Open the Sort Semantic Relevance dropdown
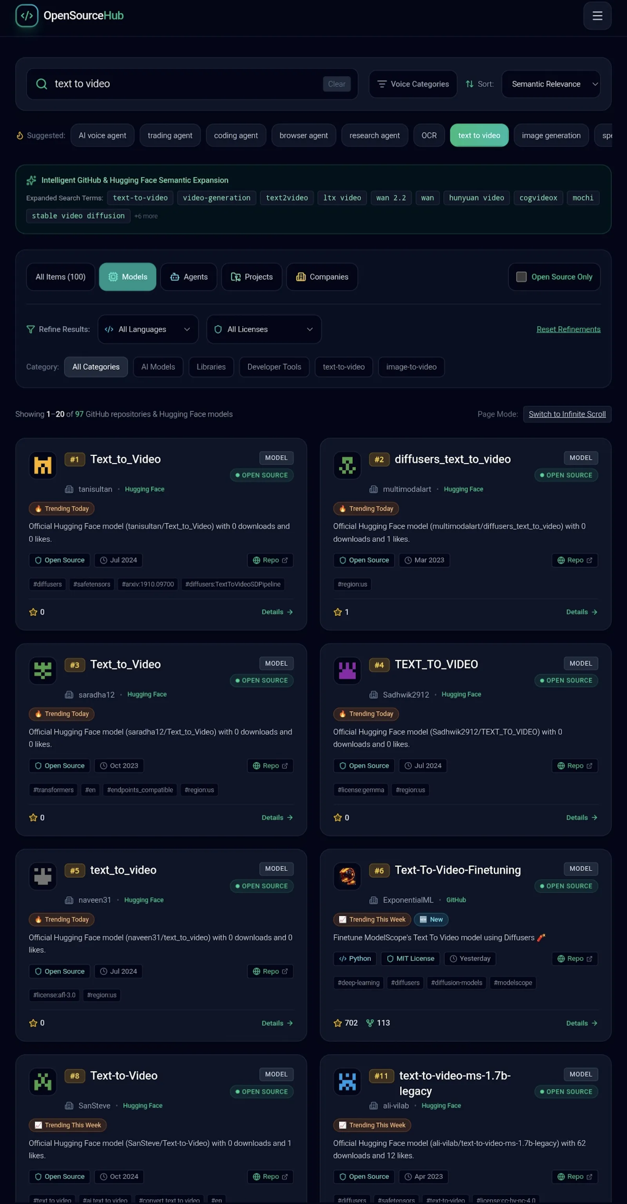Viewport: 627px width, 1204px height. tap(551, 84)
